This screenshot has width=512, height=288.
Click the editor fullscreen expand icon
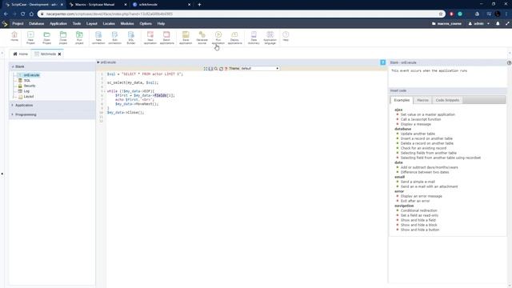coord(206,69)
